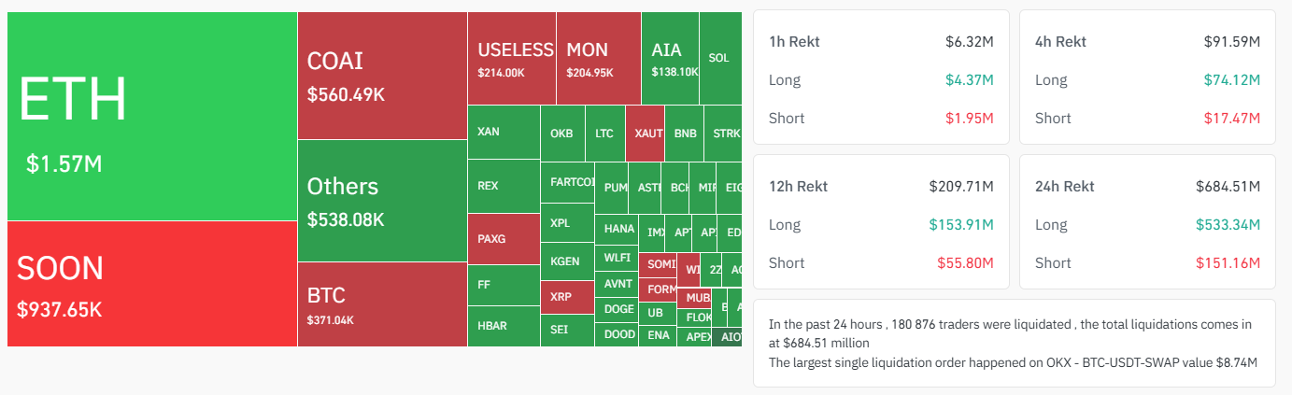
Task: Click the Others $538.08K block
Action: pyautogui.click(x=382, y=200)
